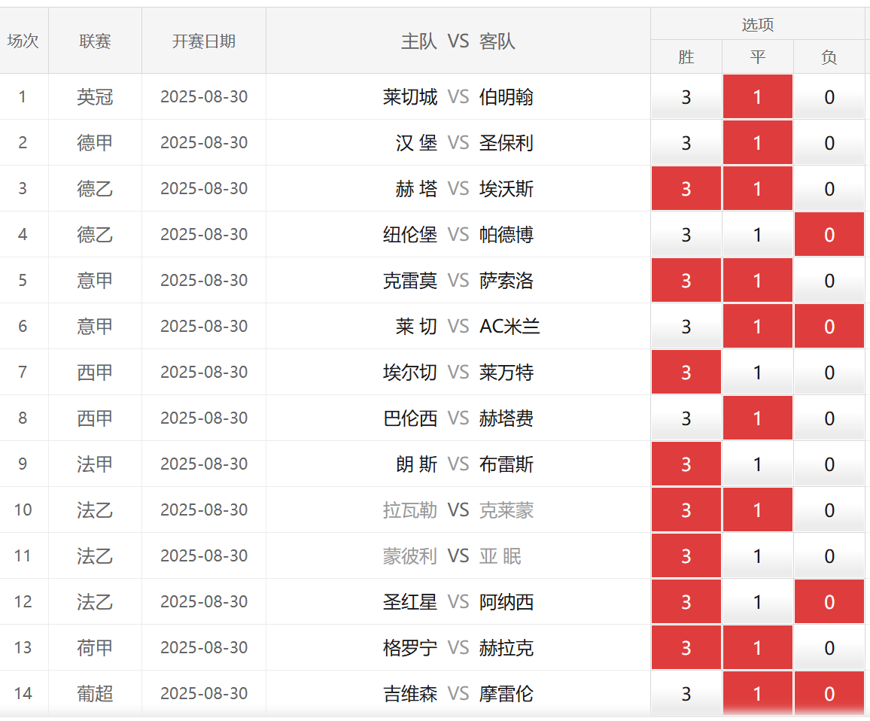Deselect win option 3 for 埃尔切 vs 莱万特
This screenshot has height=721, width=870.
[x=686, y=372]
